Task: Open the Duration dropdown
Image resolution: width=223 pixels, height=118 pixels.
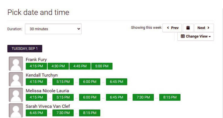Action: coord(53,29)
